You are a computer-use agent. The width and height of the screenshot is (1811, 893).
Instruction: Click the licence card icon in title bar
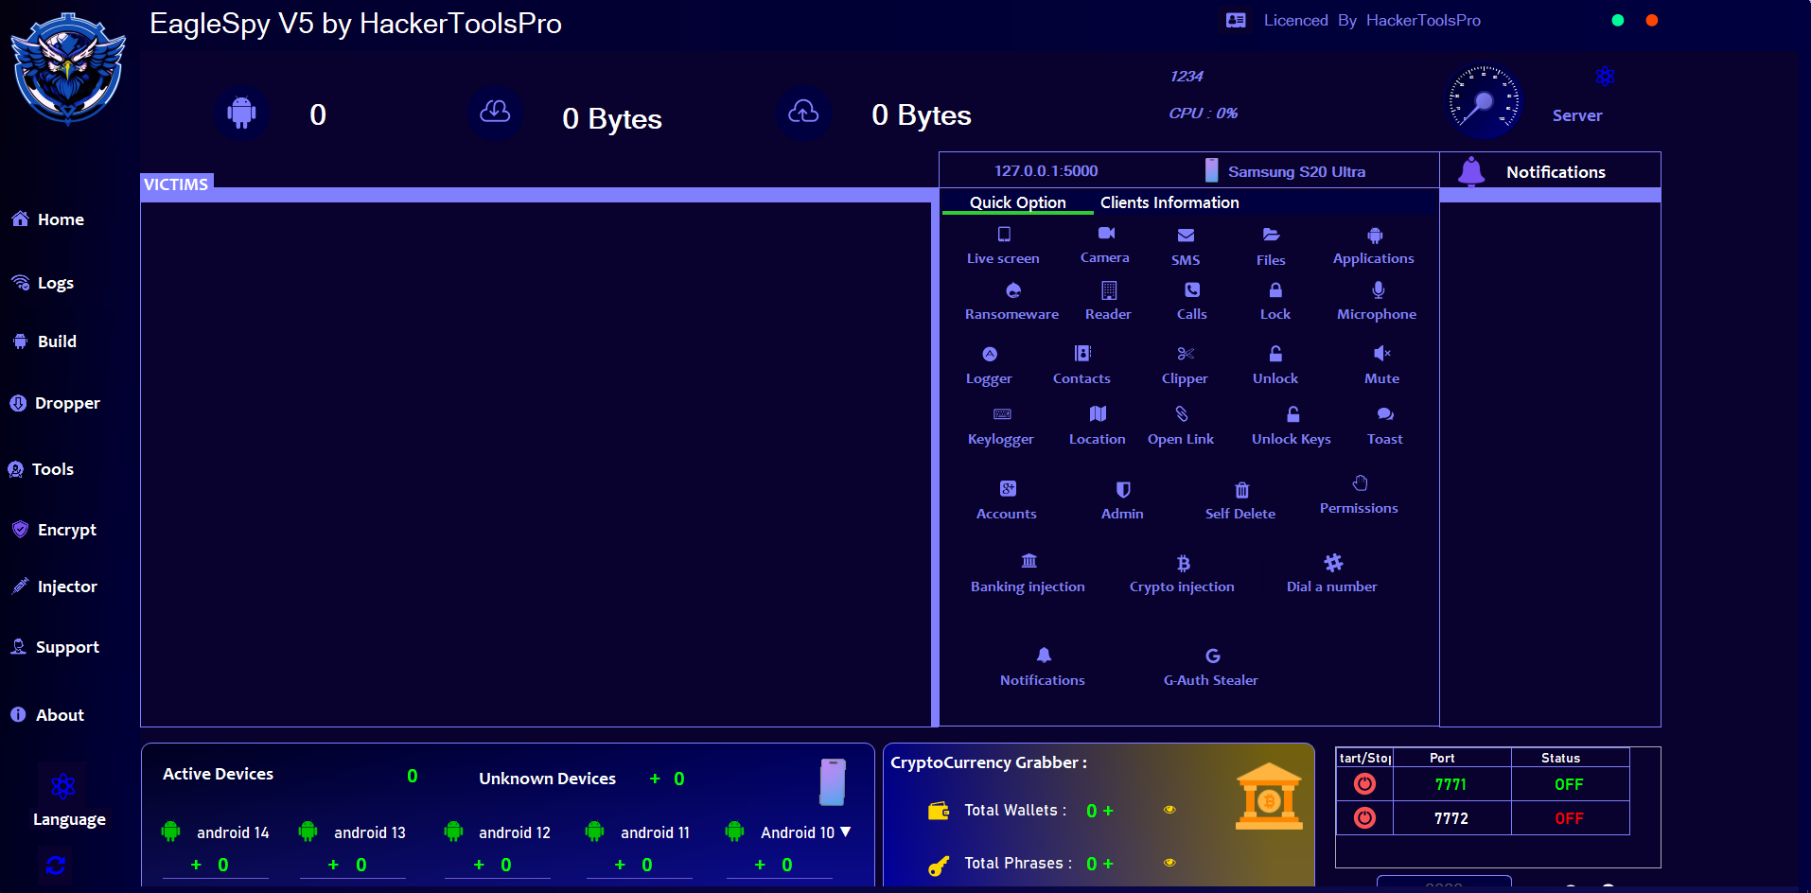(1236, 20)
